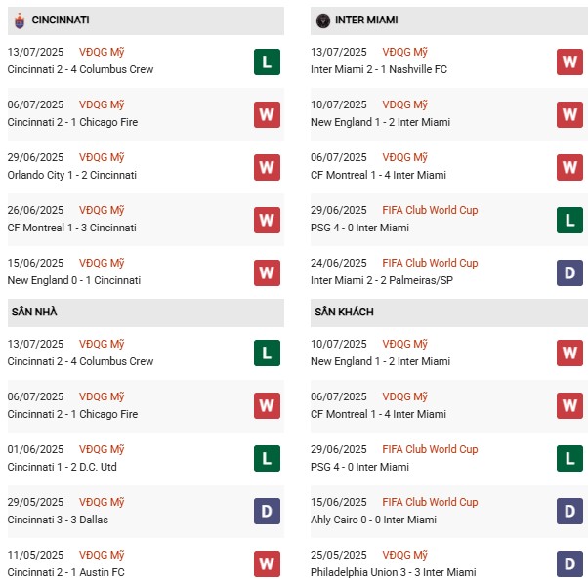Click L badge for Cincinnati vs D.C. Utd
The height and width of the screenshot is (584, 588).
267,459
